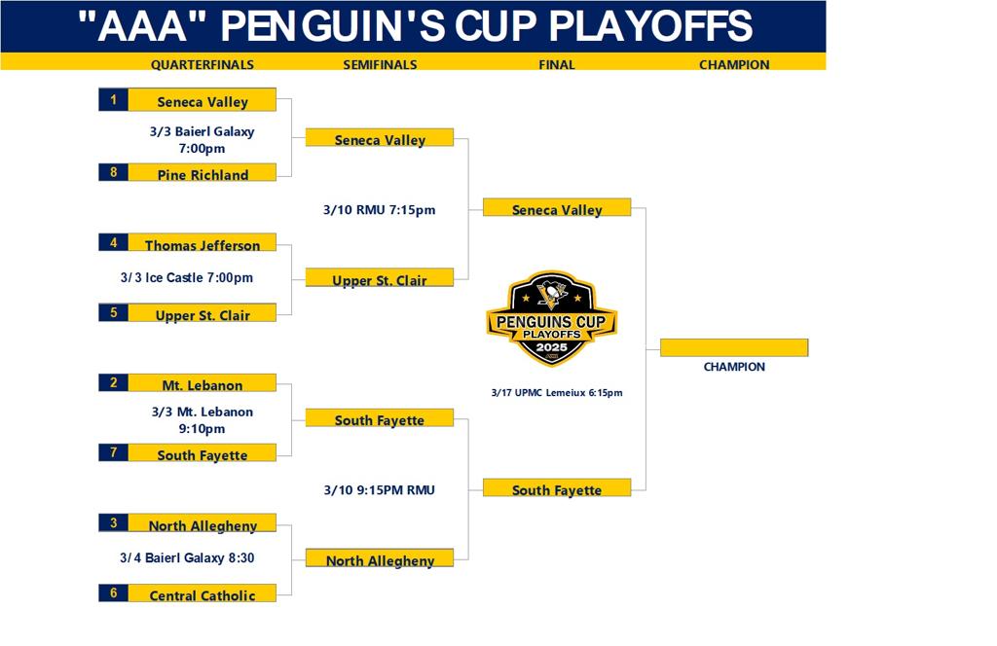Select seed 7 number box
The width and height of the screenshot is (997, 646).
tap(114, 452)
